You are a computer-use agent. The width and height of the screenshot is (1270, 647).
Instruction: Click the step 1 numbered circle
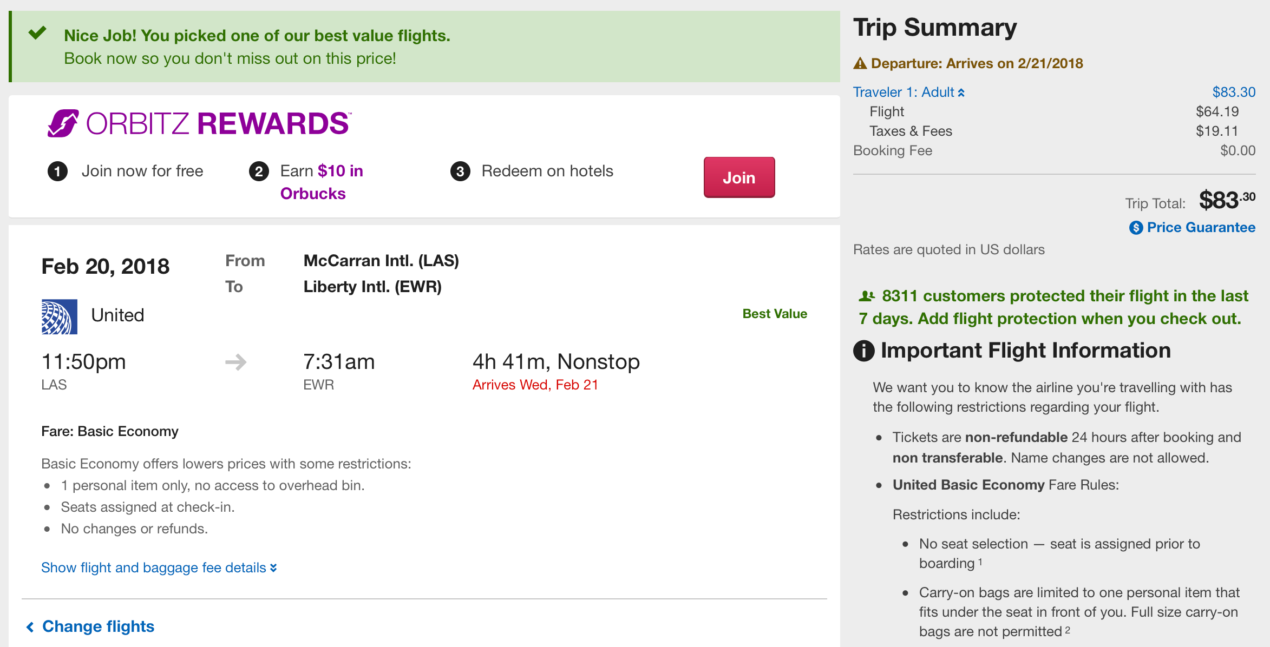click(x=57, y=171)
